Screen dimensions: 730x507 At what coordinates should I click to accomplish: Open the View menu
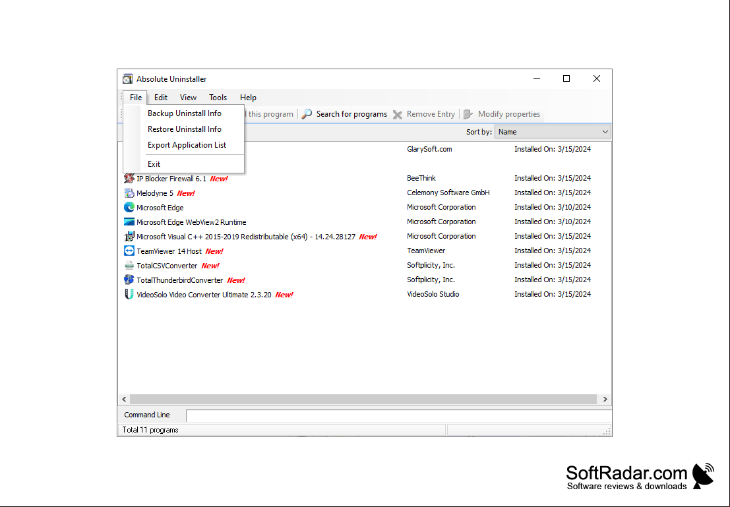click(x=188, y=98)
